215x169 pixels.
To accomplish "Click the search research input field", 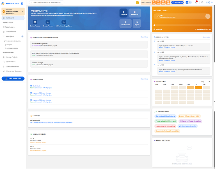I will click(x=47, y=3).
